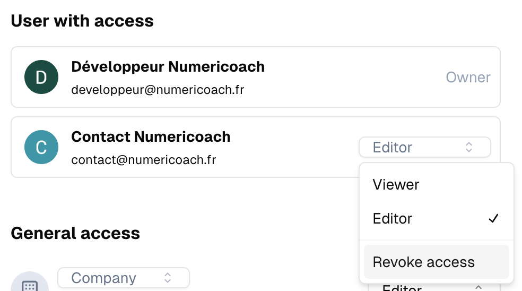Open the Editor role dropdown for Contact
This screenshot has width=522, height=291.
pyautogui.click(x=425, y=147)
